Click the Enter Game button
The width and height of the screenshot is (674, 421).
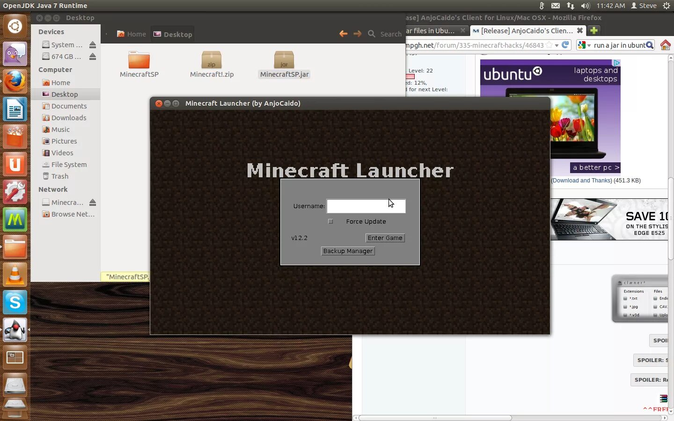click(385, 238)
